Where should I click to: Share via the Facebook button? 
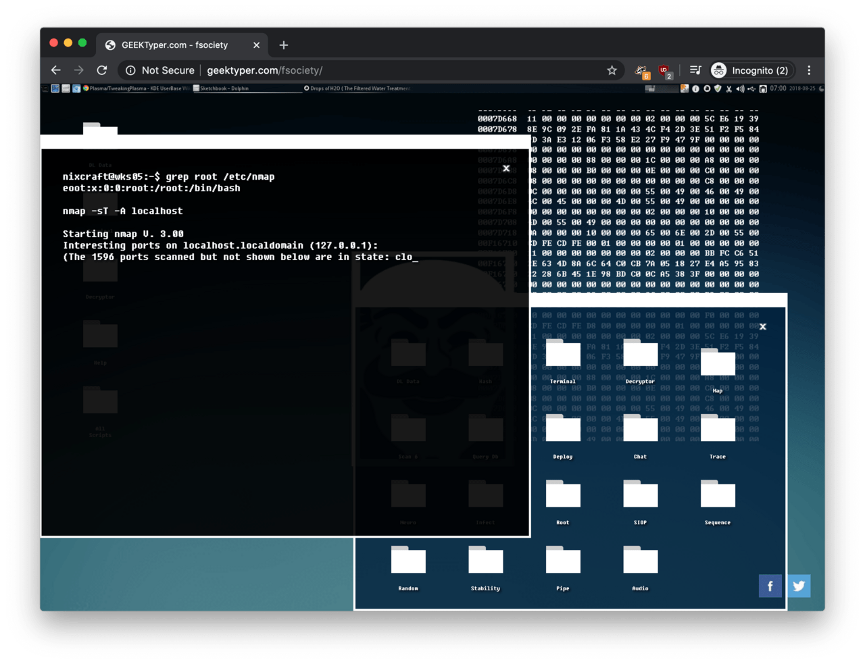click(770, 586)
